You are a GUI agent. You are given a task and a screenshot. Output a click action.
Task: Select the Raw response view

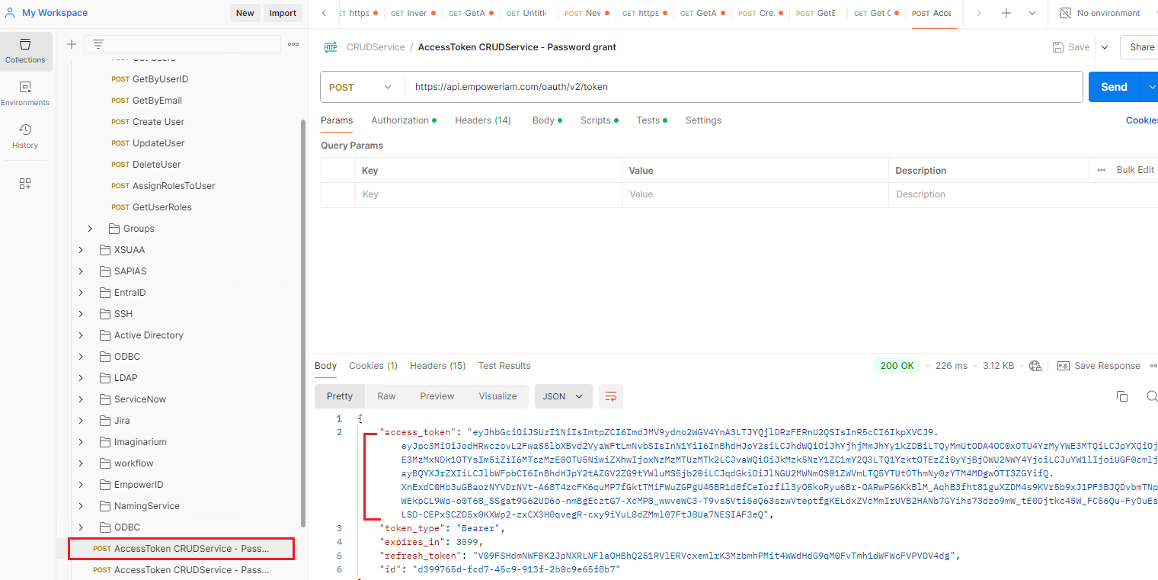coord(386,396)
